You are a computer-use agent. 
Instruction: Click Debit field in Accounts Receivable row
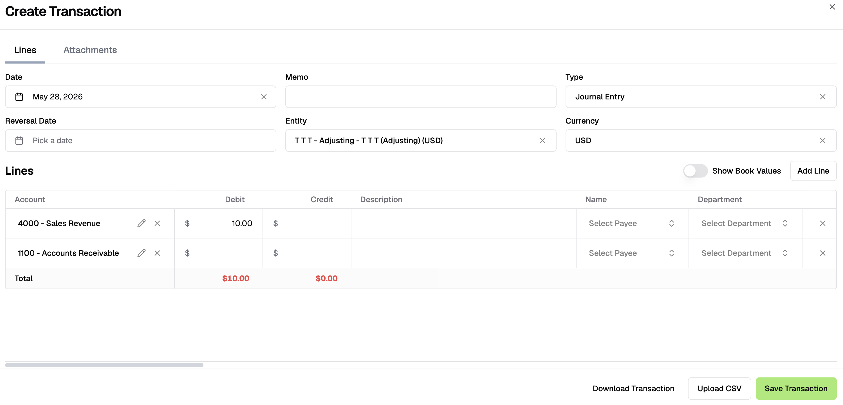[x=219, y=253]
